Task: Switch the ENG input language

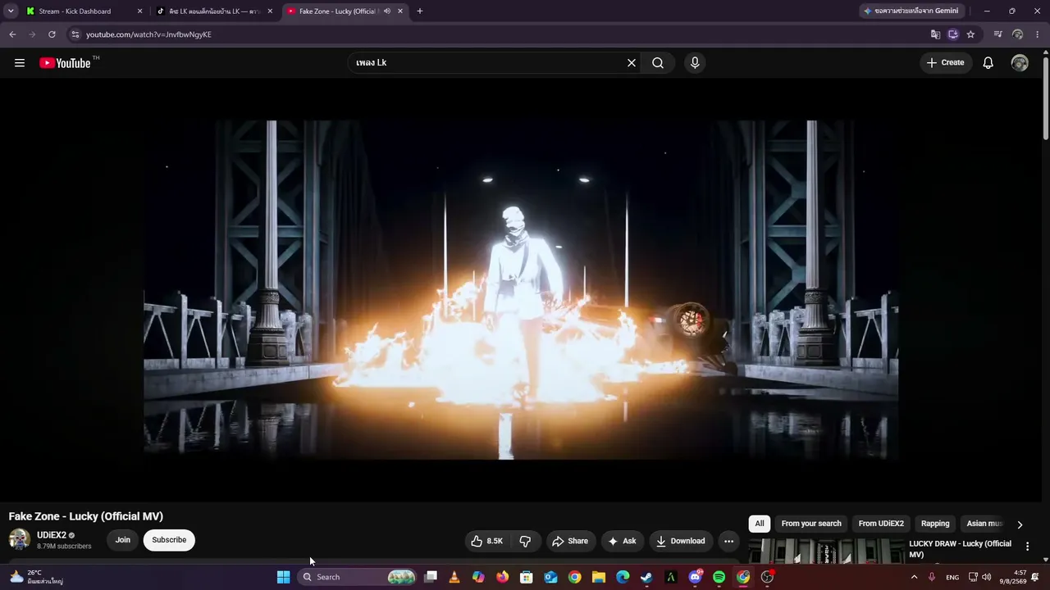Action: (952, 577)
